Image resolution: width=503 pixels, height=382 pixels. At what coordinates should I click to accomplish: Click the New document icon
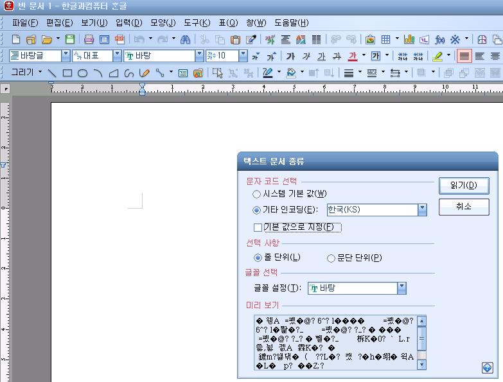(15, 39)
